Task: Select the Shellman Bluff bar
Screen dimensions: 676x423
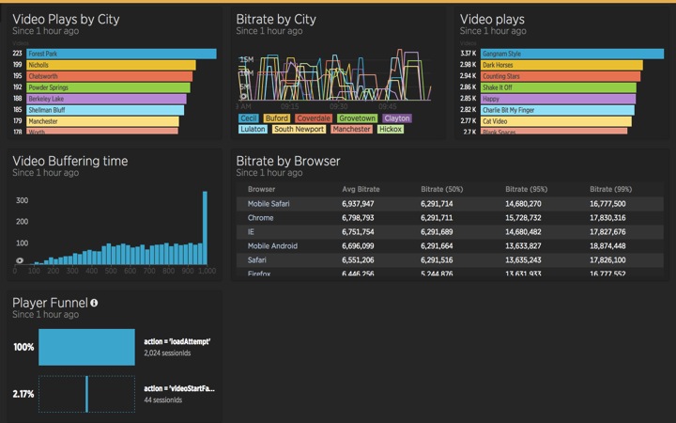Action: coord(105,110)
